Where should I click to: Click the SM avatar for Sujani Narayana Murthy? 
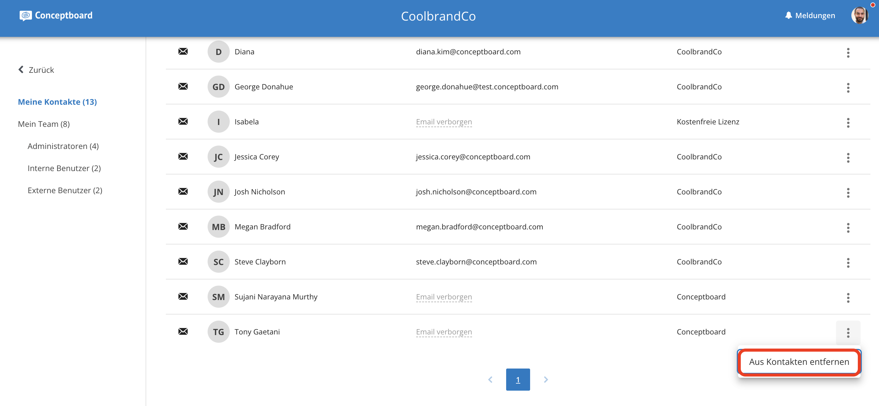coord(218,297)
